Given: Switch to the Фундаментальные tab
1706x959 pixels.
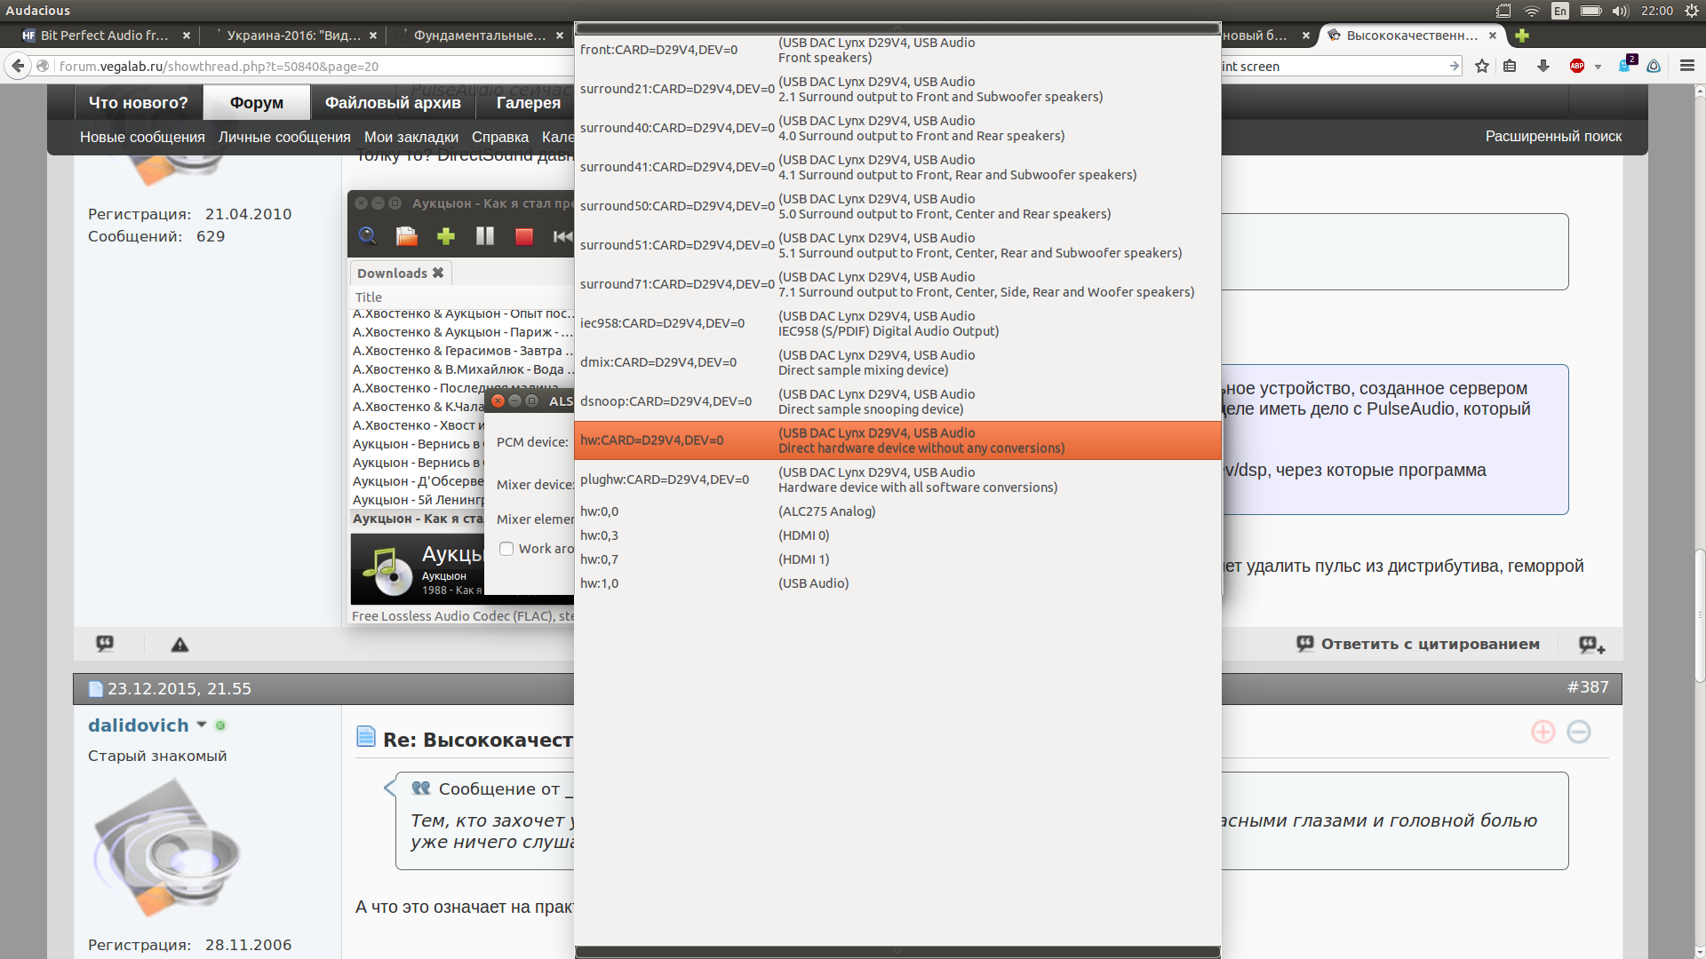Looking at the screenshot, I should 480,36.
